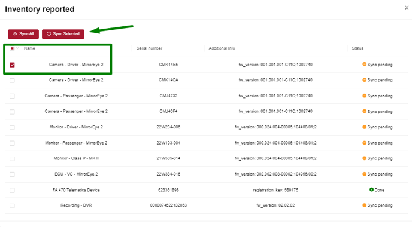This screenshot has height=227, width=412.
Task: Click serial number 0000074622132053
Action: tap(168, 205)
